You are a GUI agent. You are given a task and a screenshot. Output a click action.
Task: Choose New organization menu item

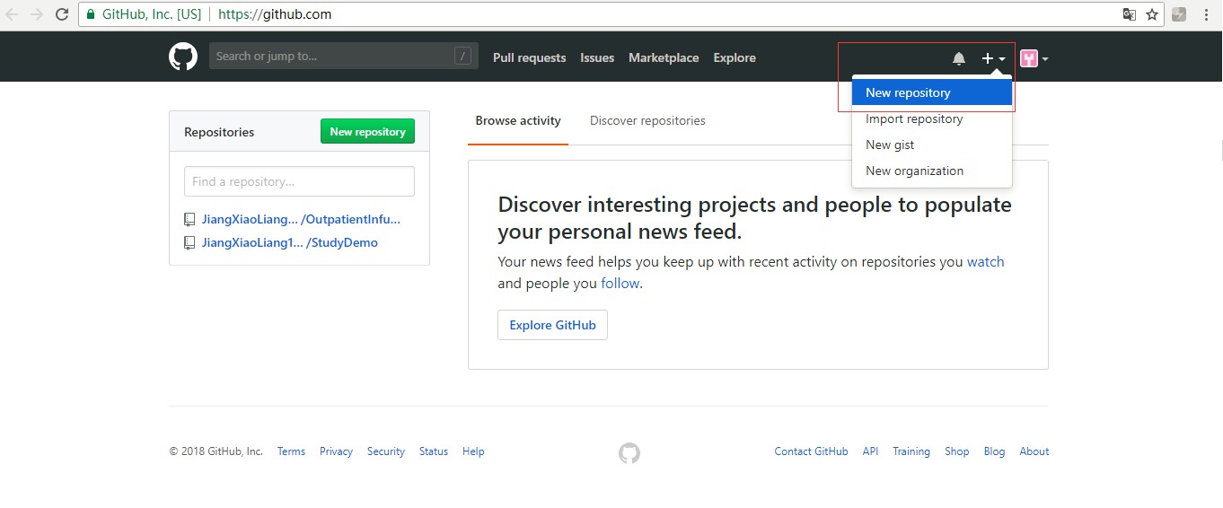(x=932, y=171)
